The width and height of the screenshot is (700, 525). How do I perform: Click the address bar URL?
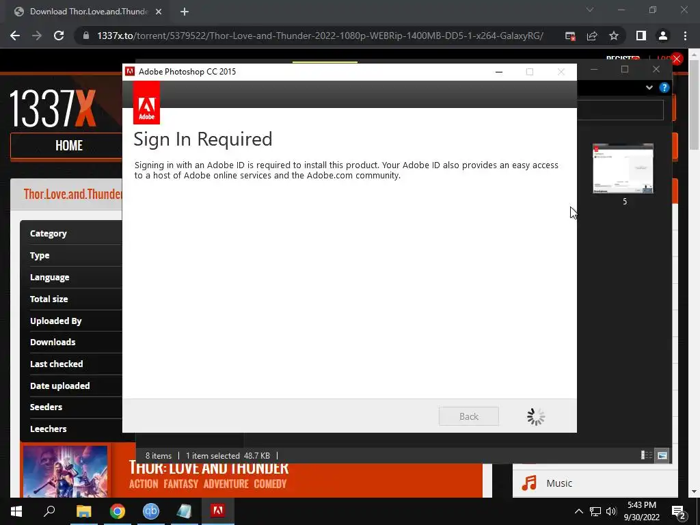click(x=320, y=36)
